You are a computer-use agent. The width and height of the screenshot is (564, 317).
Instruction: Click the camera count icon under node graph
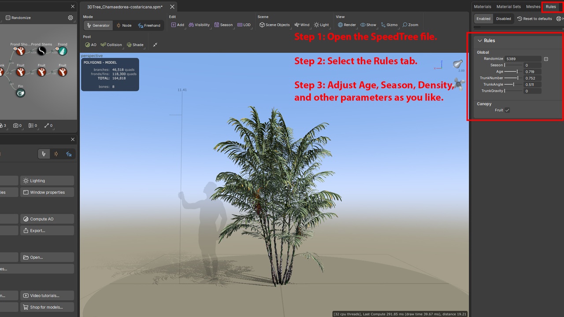(x=17, y=125)
